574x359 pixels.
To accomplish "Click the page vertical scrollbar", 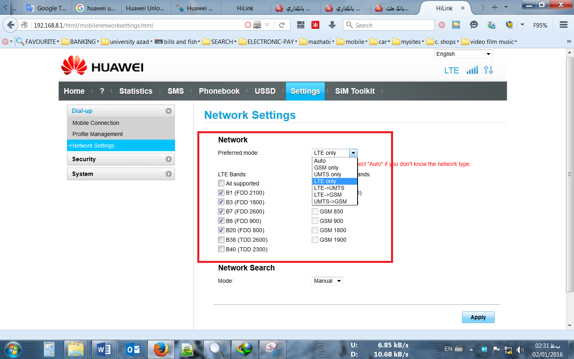I will coord(570,174).
